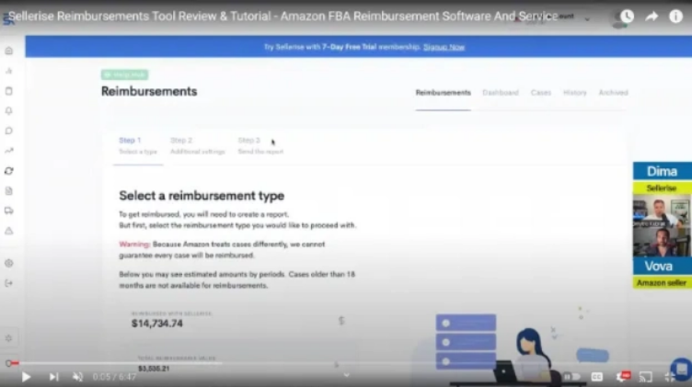This screenshot has height=387, width=692.
Task: Select Step 3 Send the report
Action: click(x=260, y=145)
